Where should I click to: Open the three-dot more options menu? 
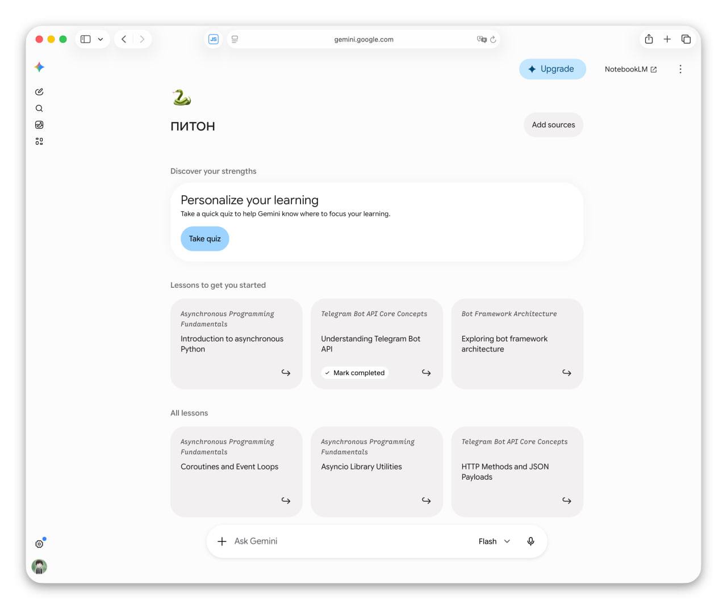[x=680, y=69]
